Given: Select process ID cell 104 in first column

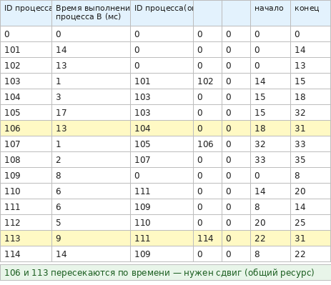Looking at the screenshot, I should tap(26, 97).
